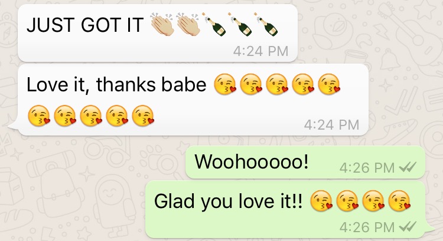Click the first kiss emoji after 'thanks babe'
Screen dimensions: 443x241
225,84
